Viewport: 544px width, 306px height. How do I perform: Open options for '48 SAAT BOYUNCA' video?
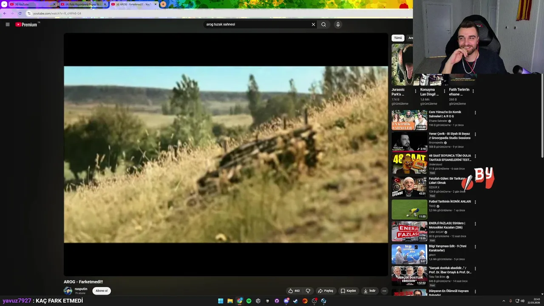475,156
